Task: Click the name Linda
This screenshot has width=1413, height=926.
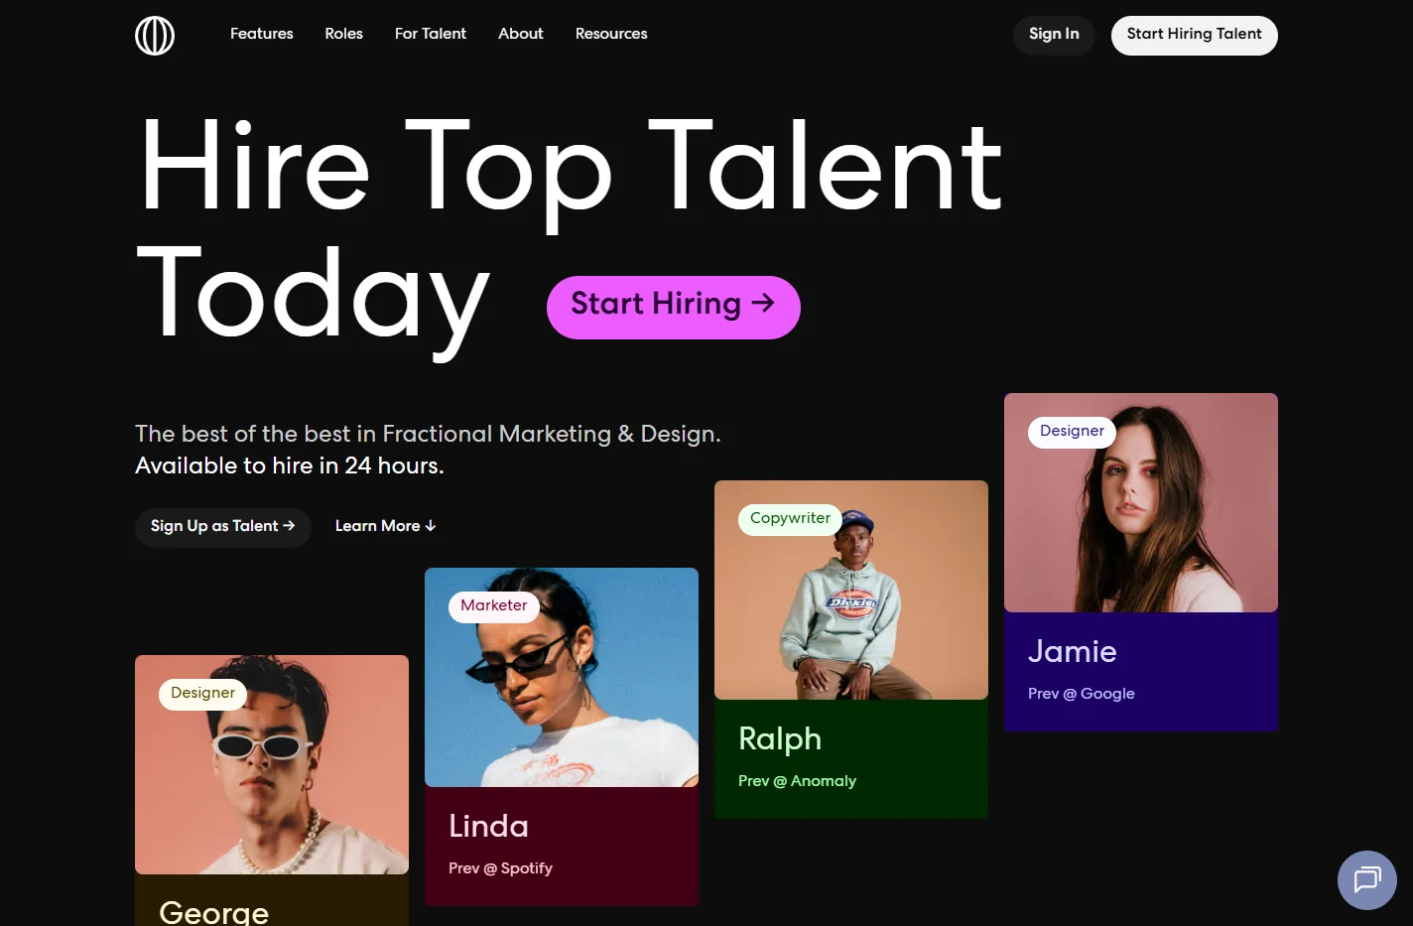Action: [488, 826]
